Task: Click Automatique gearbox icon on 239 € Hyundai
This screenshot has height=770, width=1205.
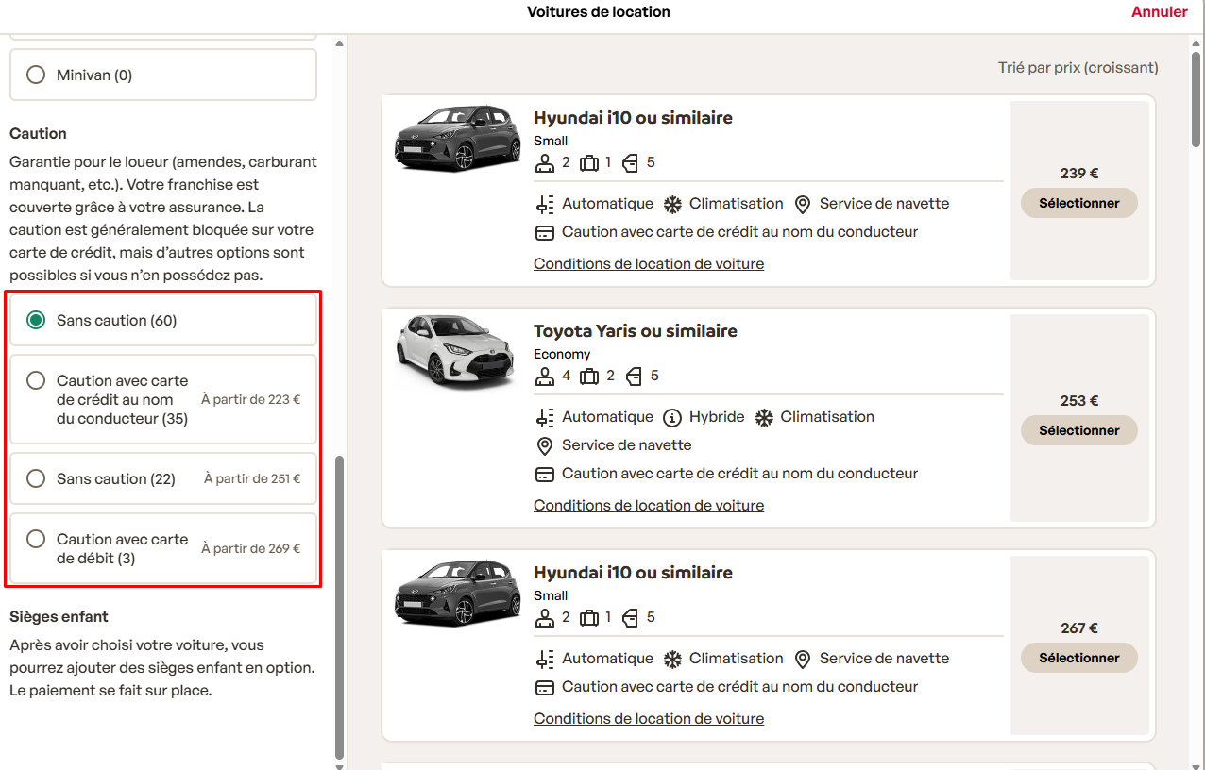Action: click(x=544, y=205)
